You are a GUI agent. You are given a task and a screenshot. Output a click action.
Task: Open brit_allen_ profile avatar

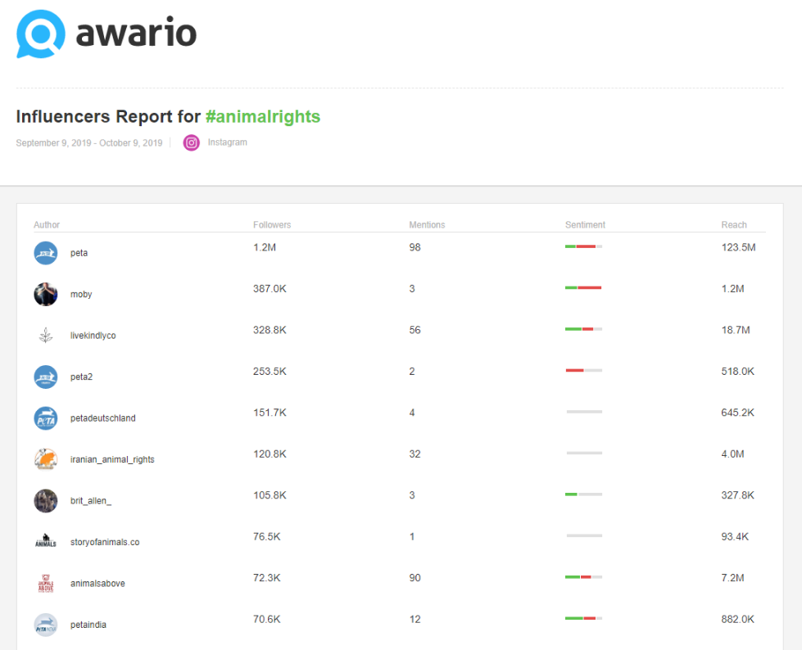tap(46, 501)
